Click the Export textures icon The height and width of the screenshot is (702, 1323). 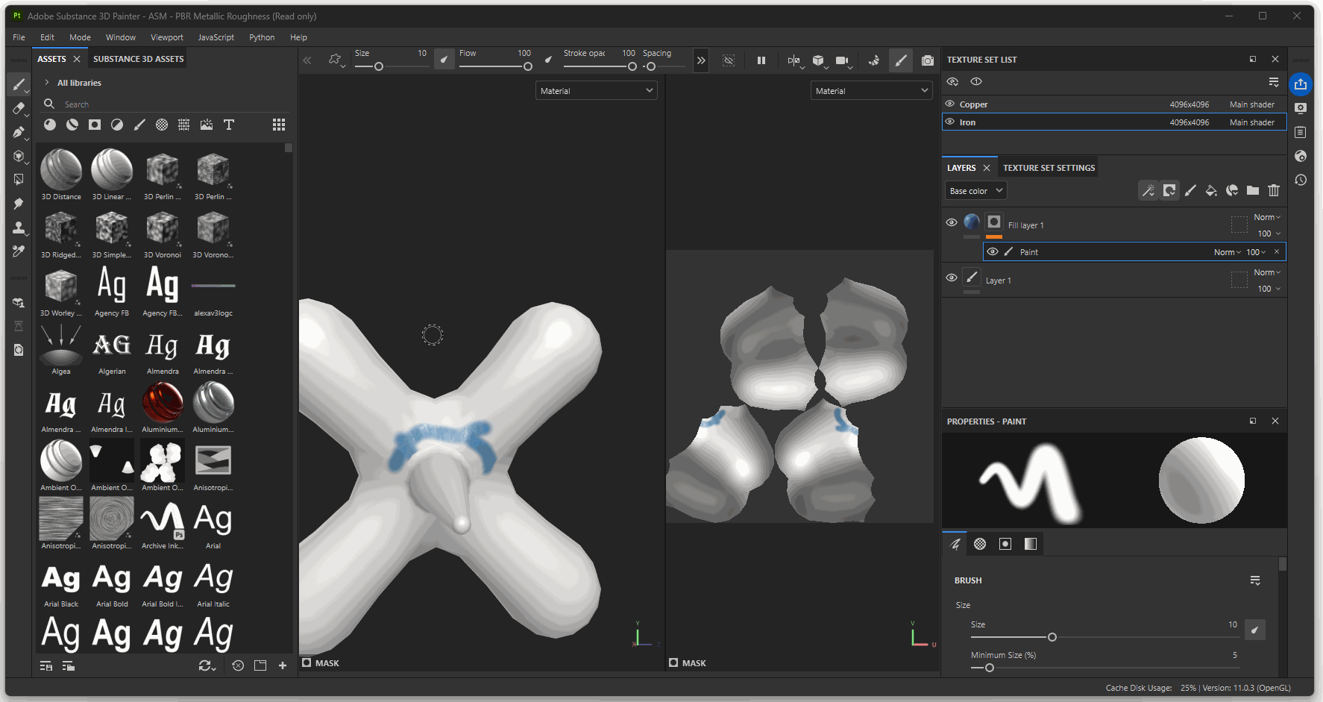(x=1301, y=84)
